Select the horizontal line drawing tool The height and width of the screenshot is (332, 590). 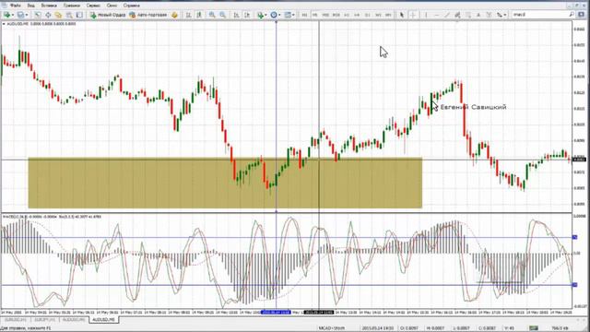pyautogui.click(x=436, y=15)
